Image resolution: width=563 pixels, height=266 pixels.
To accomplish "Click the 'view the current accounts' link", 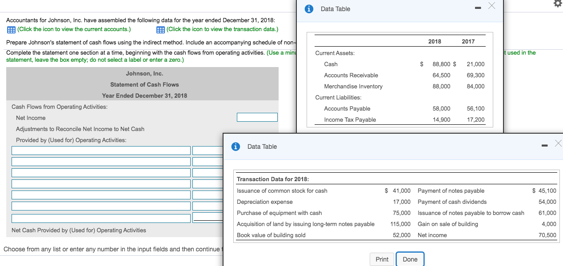I will pyautogui.click(x=74, y=29).
